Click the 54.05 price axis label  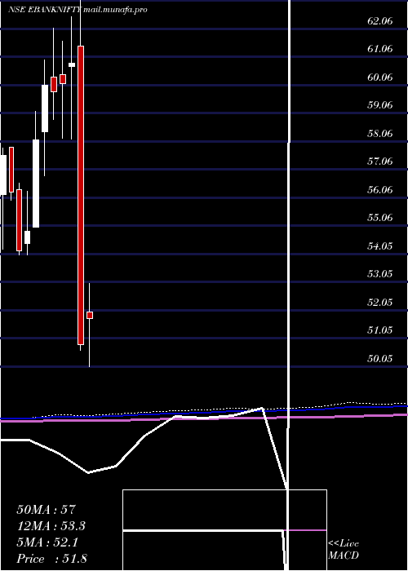click(x=380, y=246)
